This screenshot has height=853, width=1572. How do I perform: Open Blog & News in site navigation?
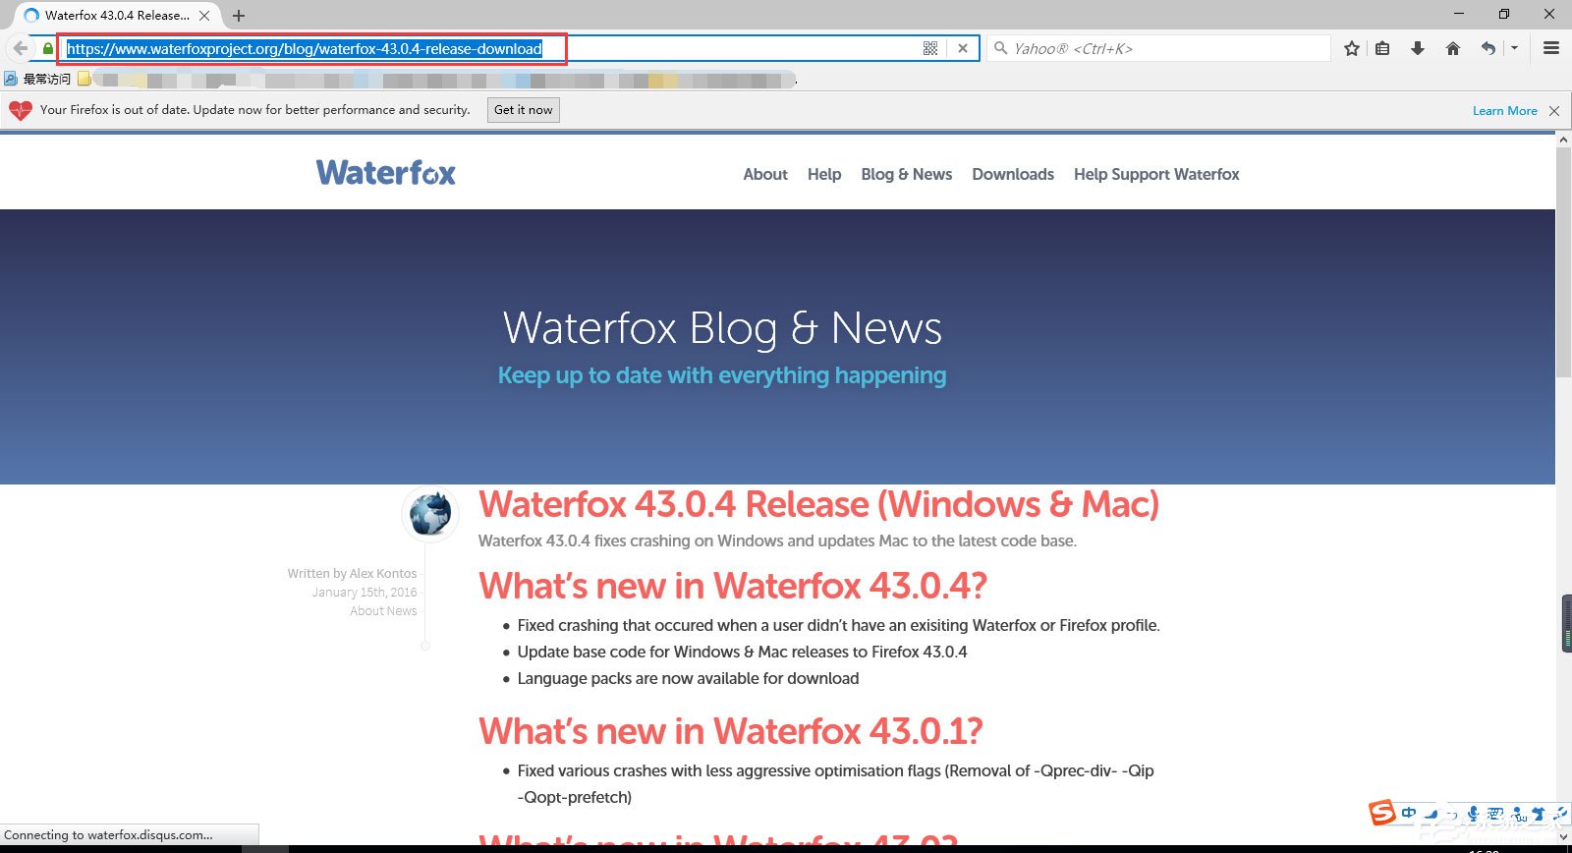point(906,174)
